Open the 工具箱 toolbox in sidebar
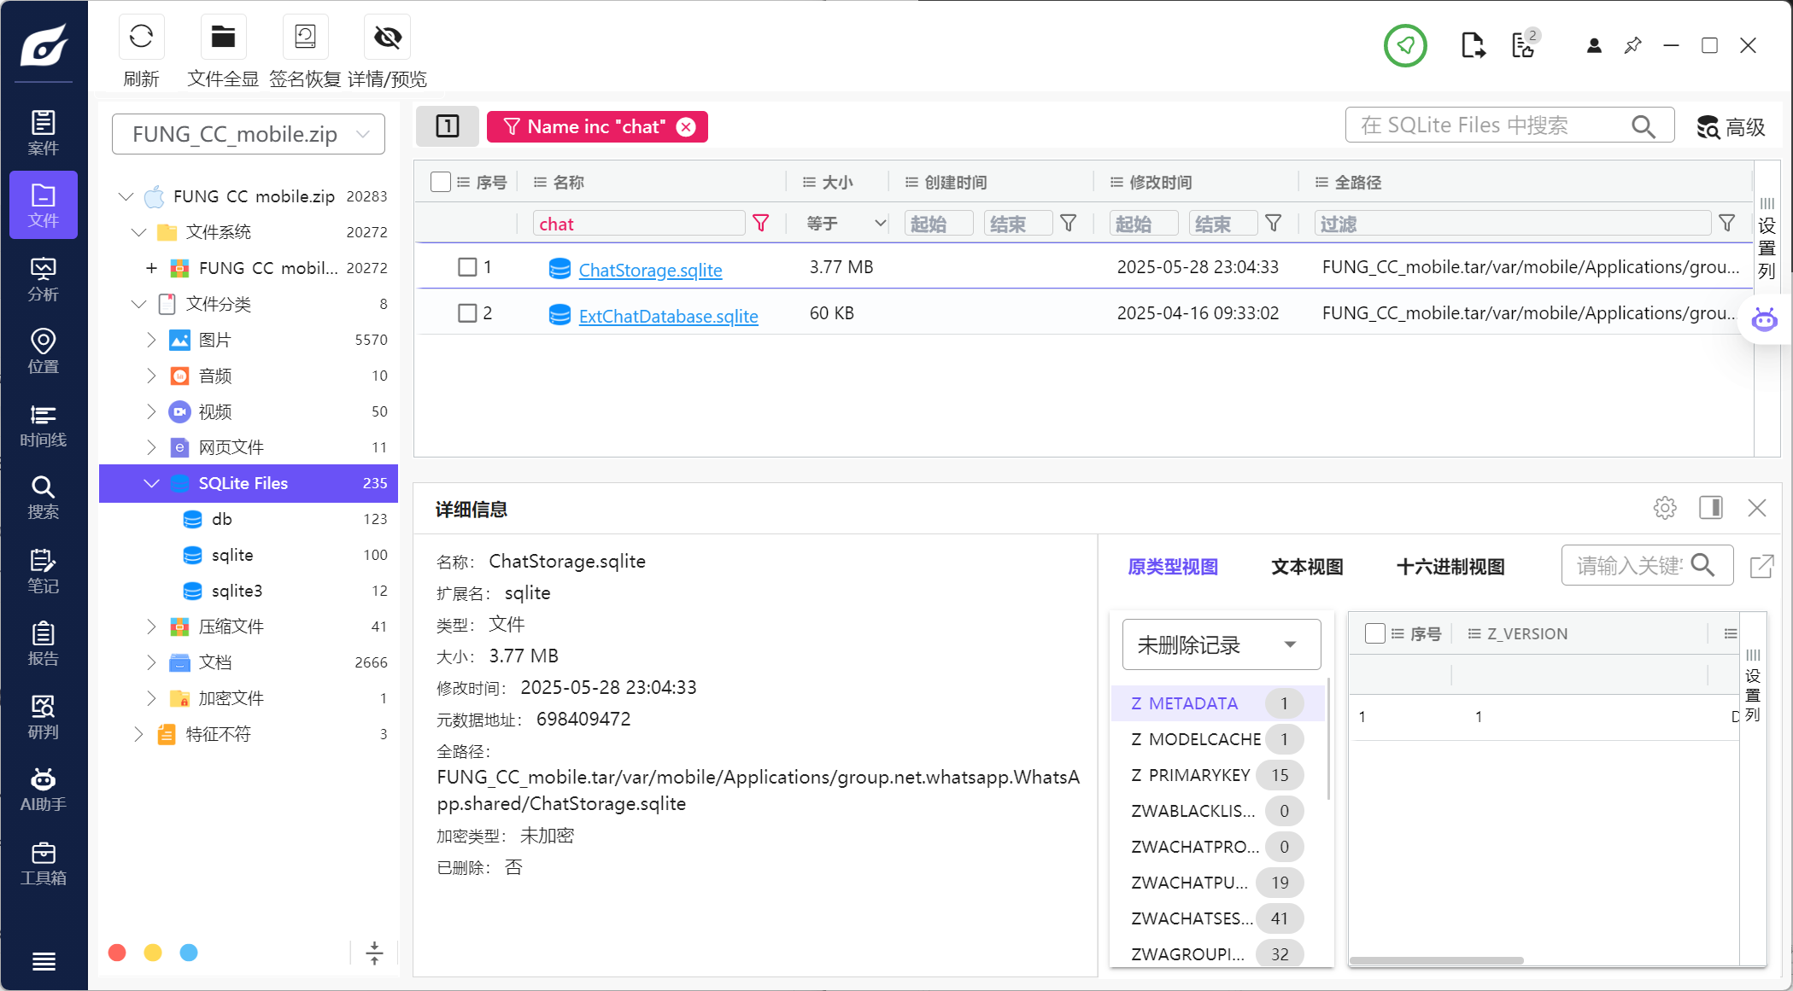This screenshot has width=1793, height=991. pyautogui.click(x=43, y=863)
